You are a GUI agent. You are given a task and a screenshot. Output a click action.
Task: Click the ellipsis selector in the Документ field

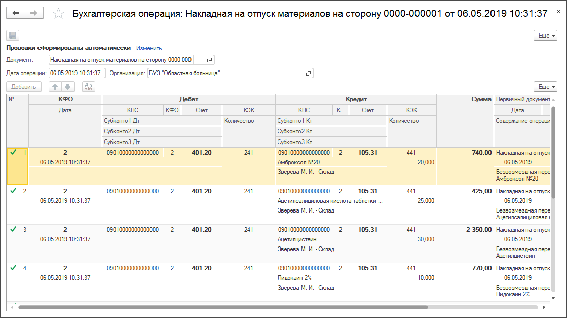(199, 60)
